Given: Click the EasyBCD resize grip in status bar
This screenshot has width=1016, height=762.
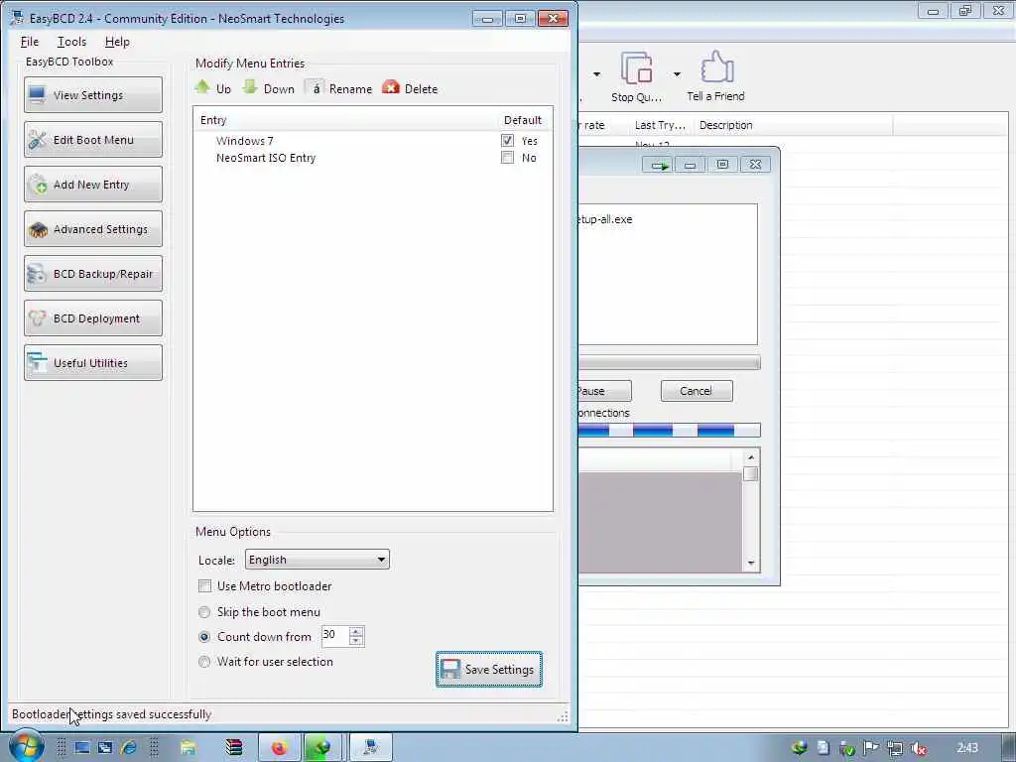Looking at the screenshot, I should pyautogui.click(x=564, y=716).
